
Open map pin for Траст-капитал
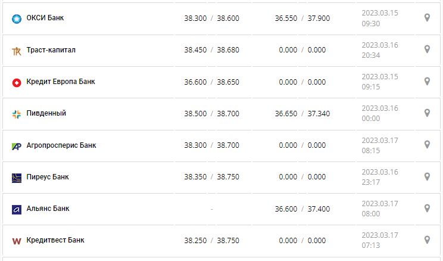point(427,49)
